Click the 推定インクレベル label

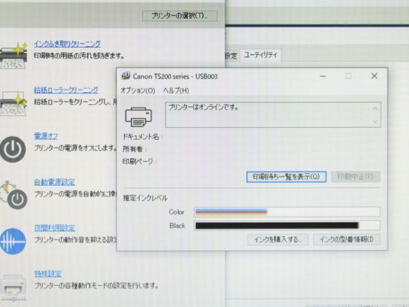tap(145, 198)
